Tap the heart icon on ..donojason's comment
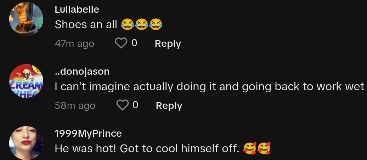Image resolution: width=367 pixels, height=160 pixels. point(122,105)
